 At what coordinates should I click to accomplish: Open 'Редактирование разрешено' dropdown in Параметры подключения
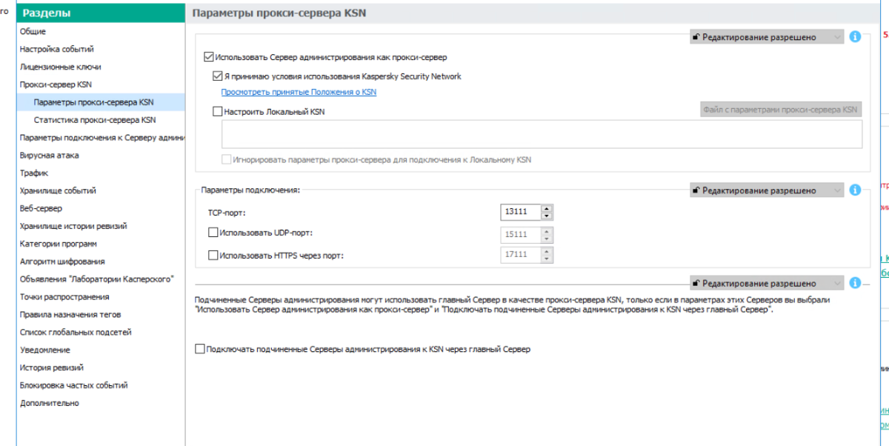tap(766, 190)
